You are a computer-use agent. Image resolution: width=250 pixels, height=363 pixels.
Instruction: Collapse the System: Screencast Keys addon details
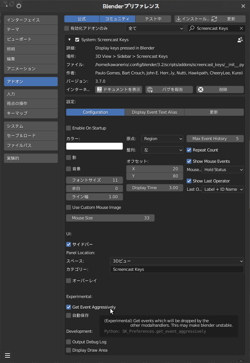[x=69, y=40]
